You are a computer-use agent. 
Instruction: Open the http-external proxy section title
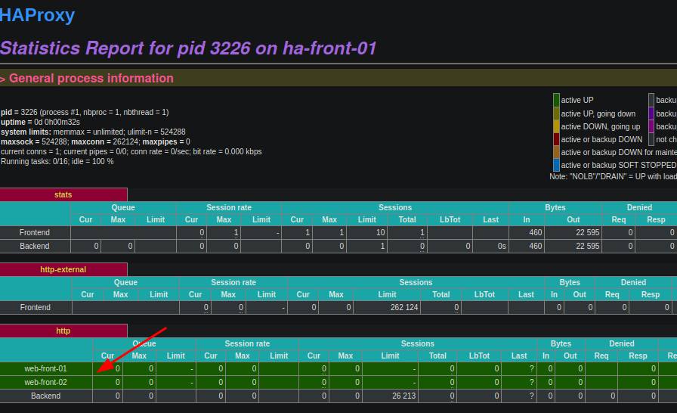click(x=63, y=269)
